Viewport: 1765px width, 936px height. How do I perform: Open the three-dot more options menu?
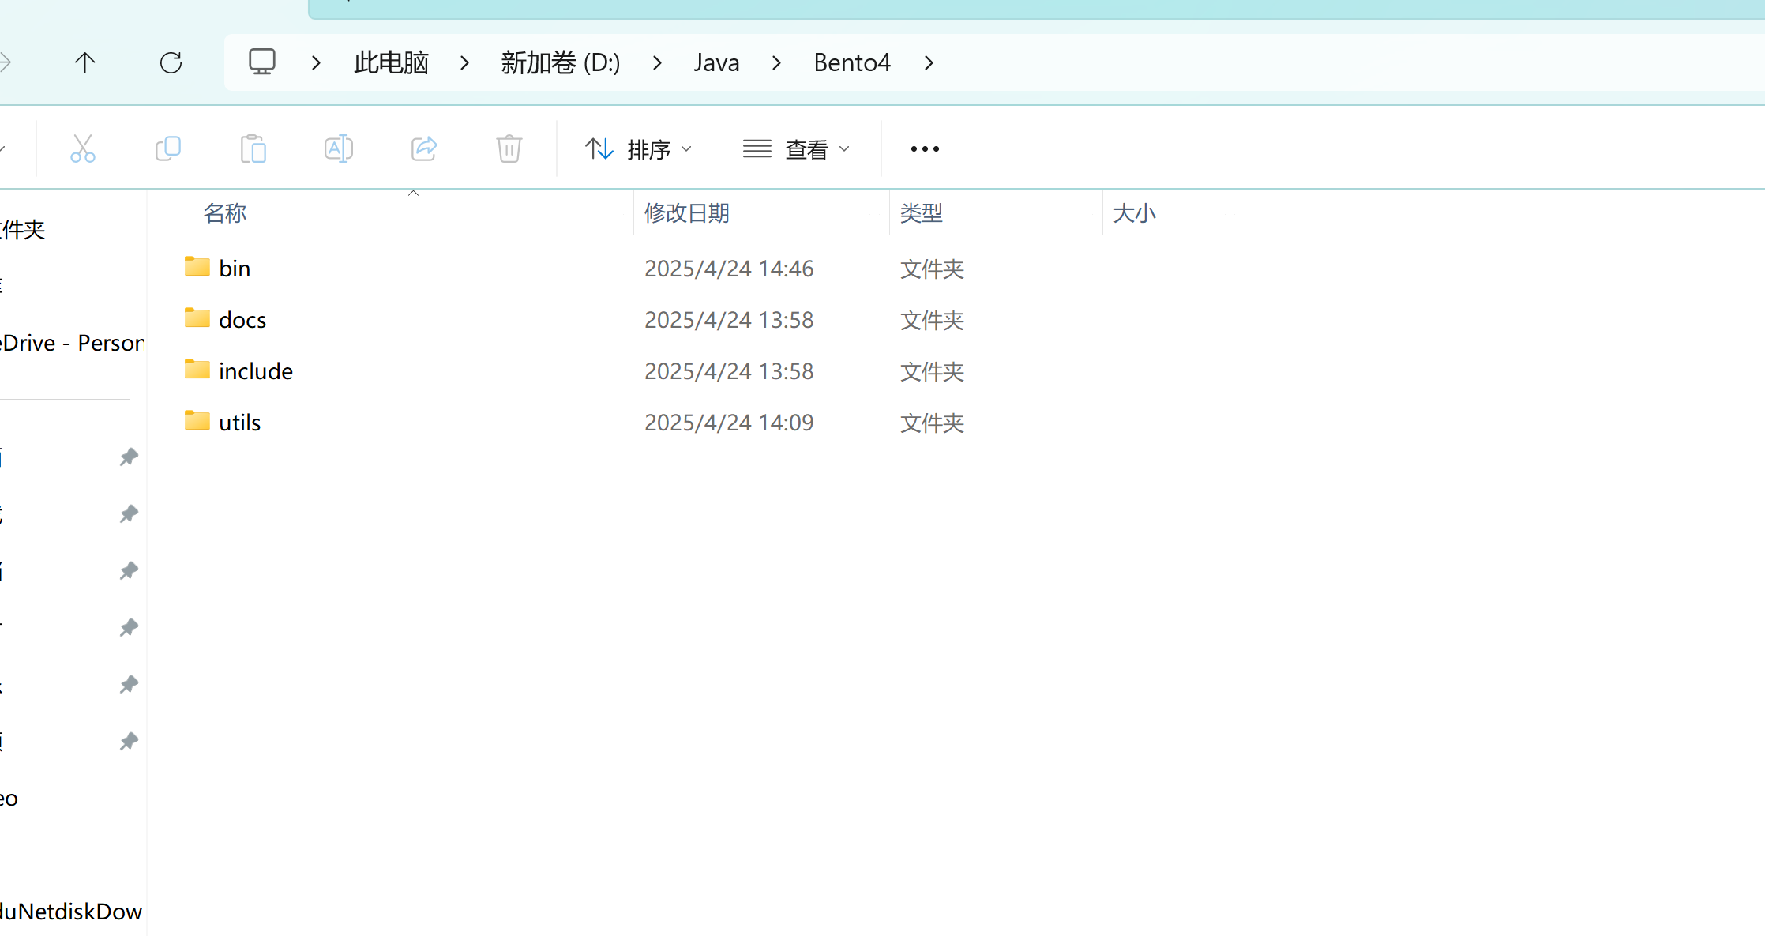pos(925,148)
